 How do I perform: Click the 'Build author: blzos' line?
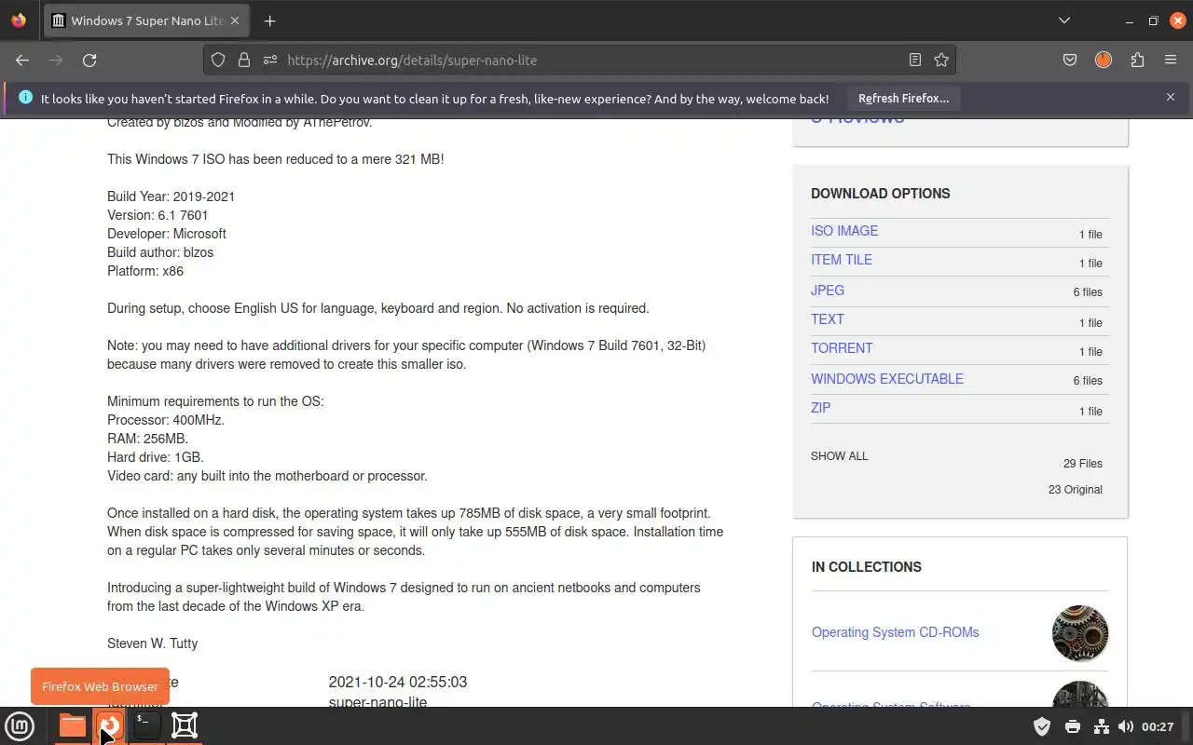pyautogui.click(x=160, y=252)
